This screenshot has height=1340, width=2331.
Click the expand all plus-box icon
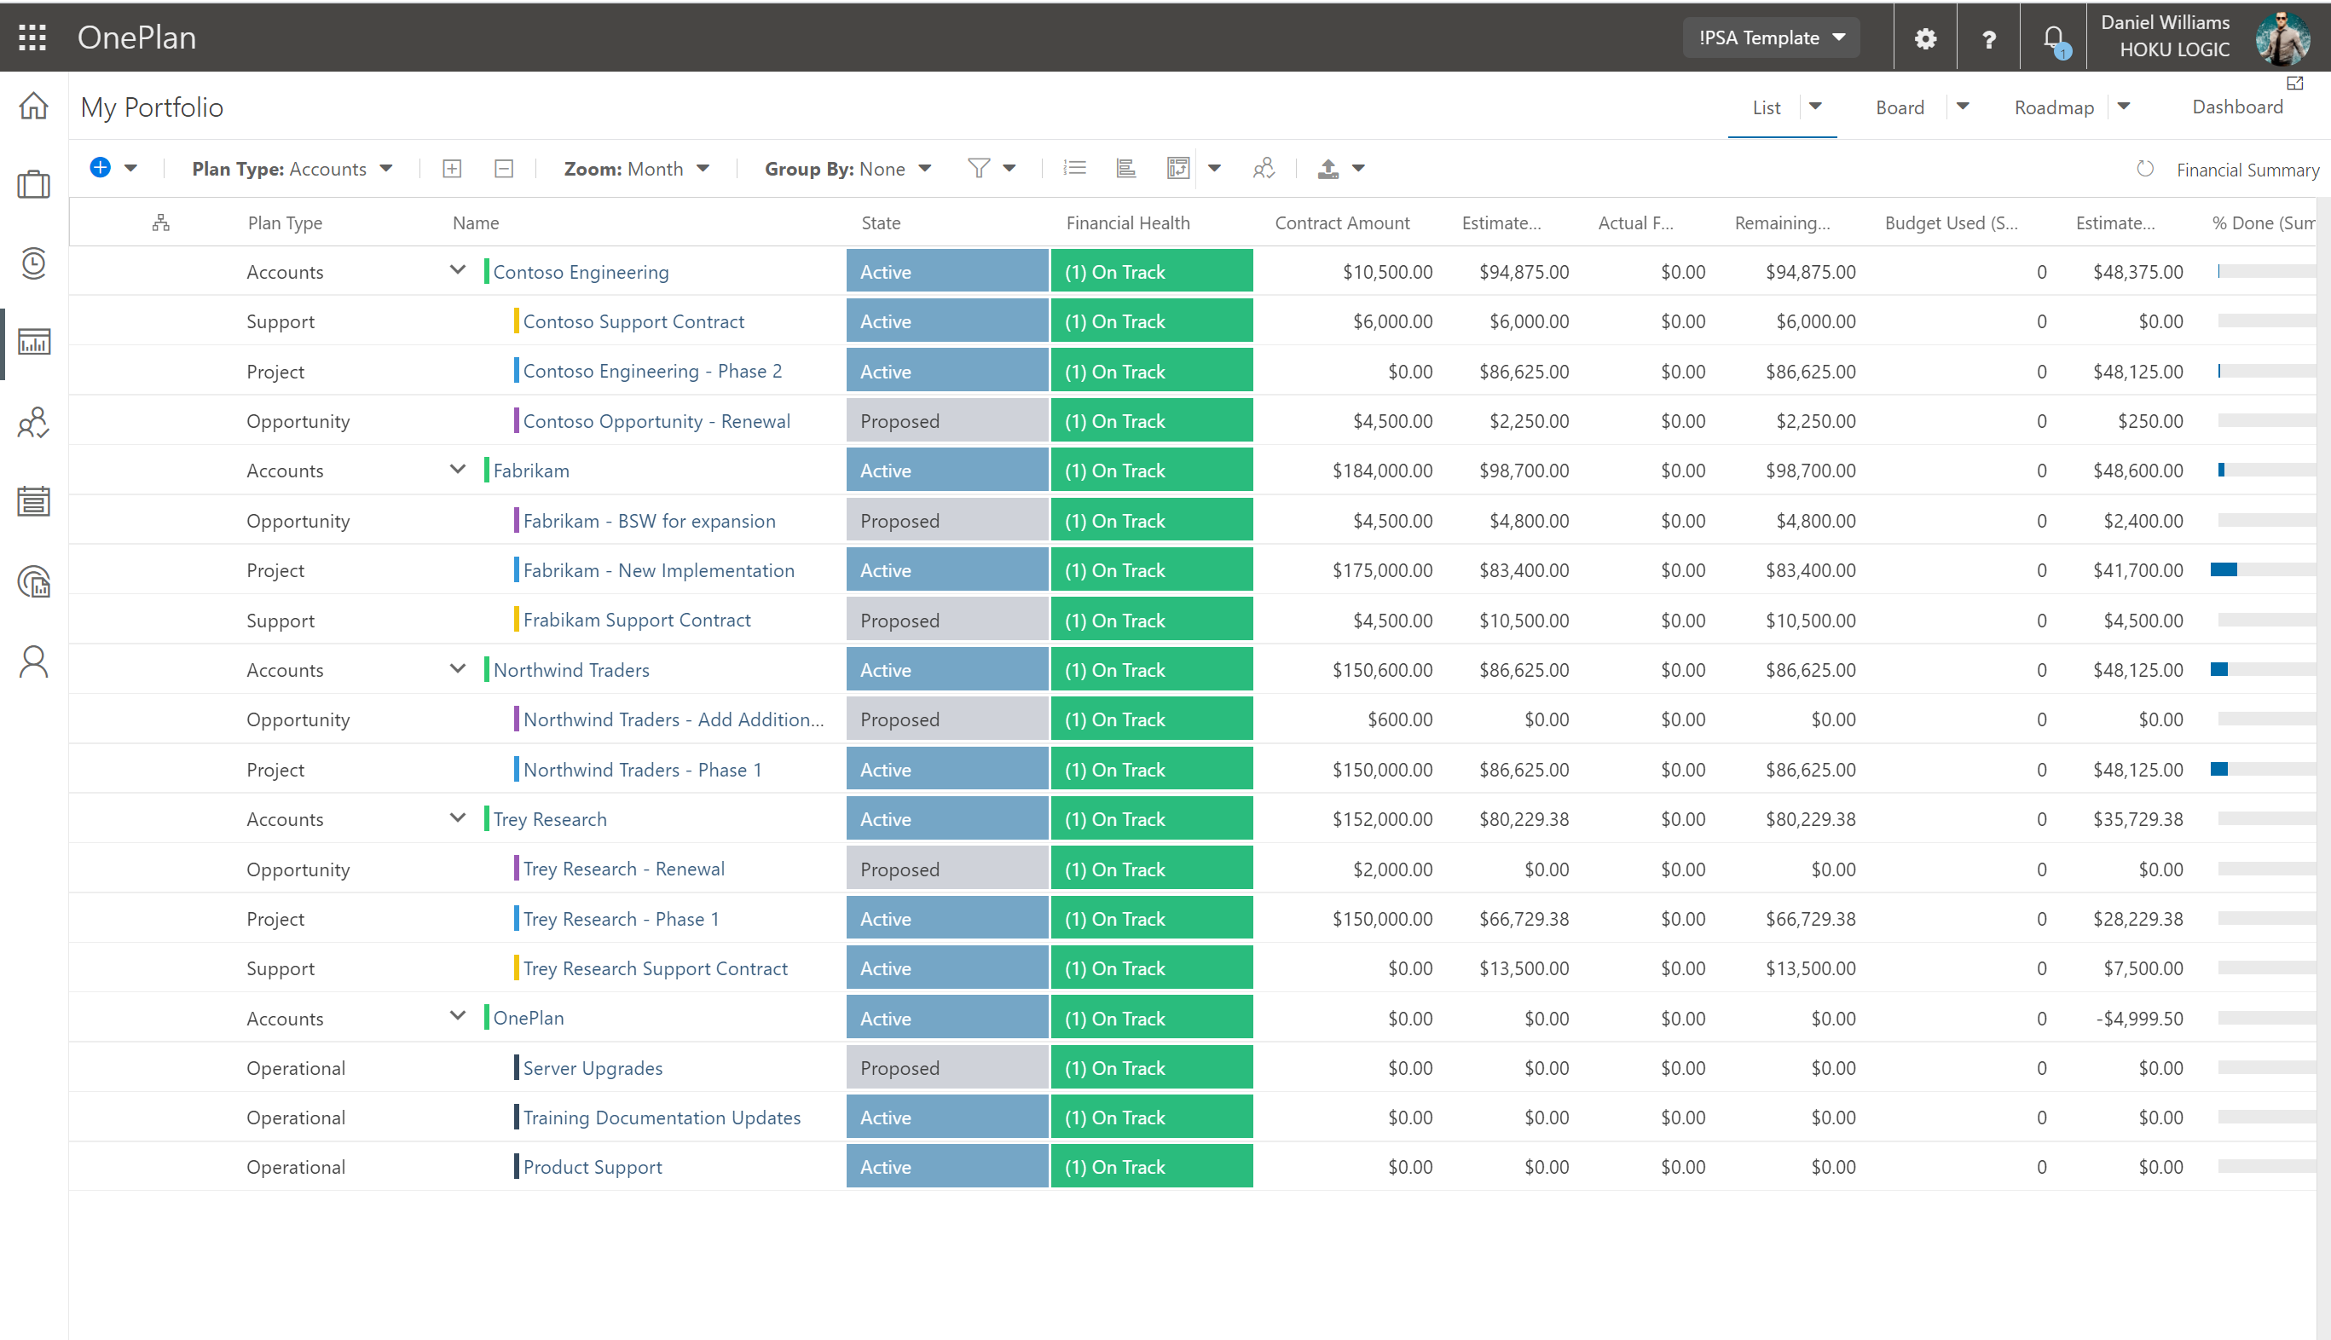point(452,169)
